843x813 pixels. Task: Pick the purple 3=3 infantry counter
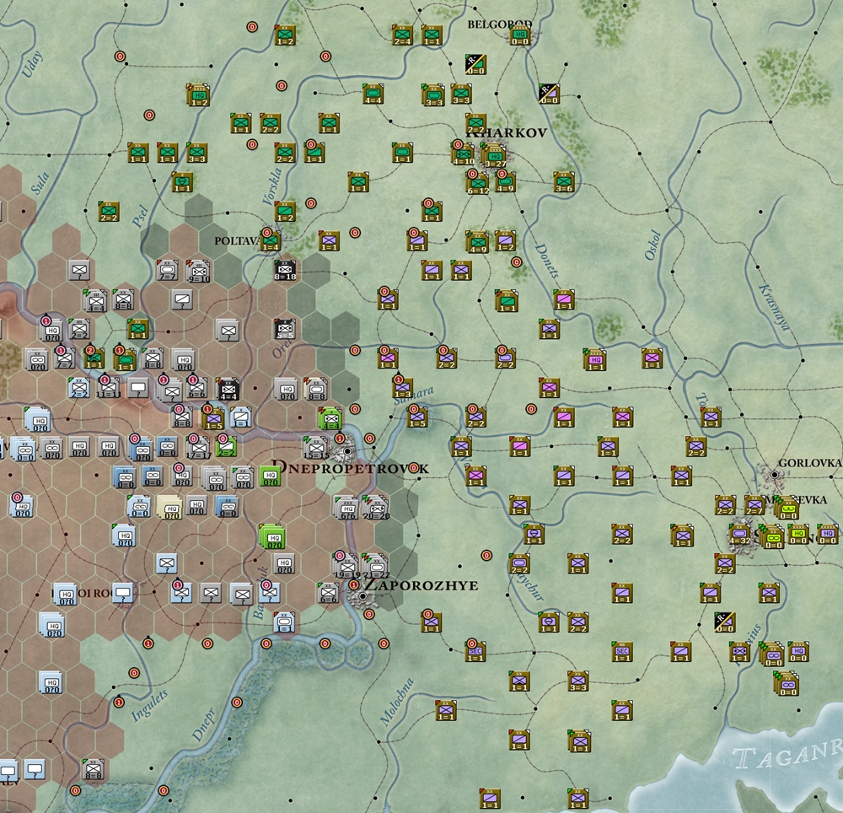[x=578, y=681]
